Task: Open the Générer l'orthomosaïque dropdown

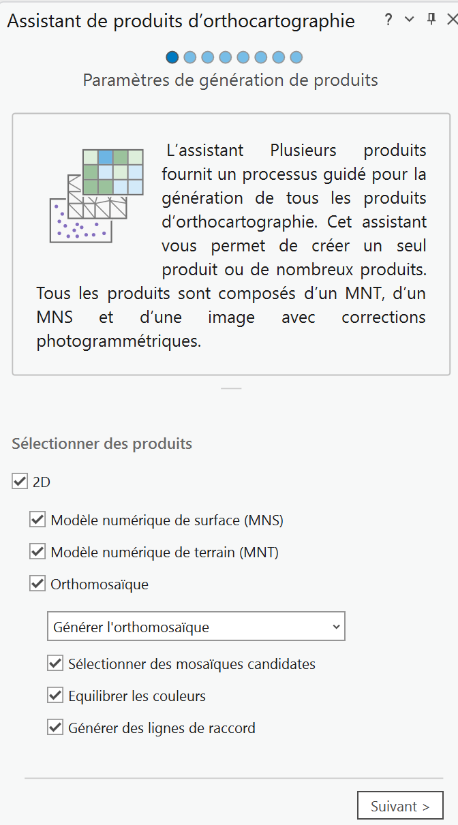Action: point(196,627)
